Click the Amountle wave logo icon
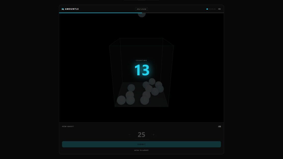The width and height of the screenshot is (283, 159). click(x=63, y=9)
